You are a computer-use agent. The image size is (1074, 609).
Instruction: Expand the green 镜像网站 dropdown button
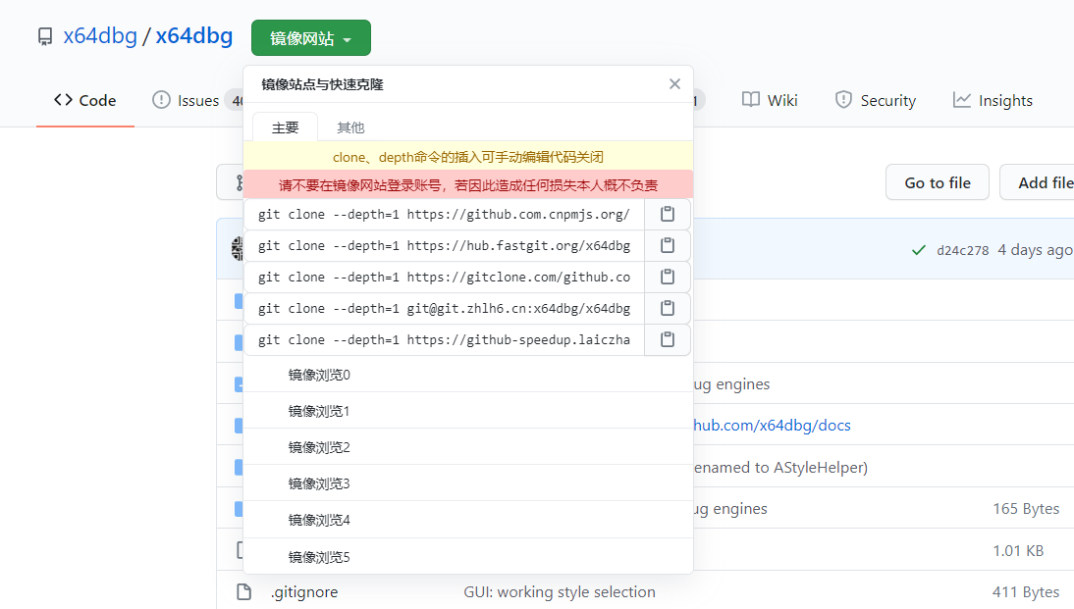click(x=311, y=37)
